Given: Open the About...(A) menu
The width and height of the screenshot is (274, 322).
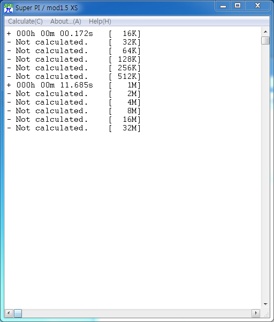Looking at the screenshot, I should coord(65,21).
